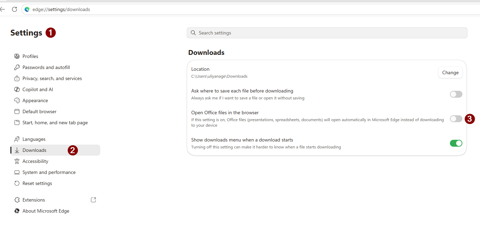The width and height of the screenshot is (480, 234).
Task: Click the Reset settings circular arrow icon
Action: click(17, 183)
